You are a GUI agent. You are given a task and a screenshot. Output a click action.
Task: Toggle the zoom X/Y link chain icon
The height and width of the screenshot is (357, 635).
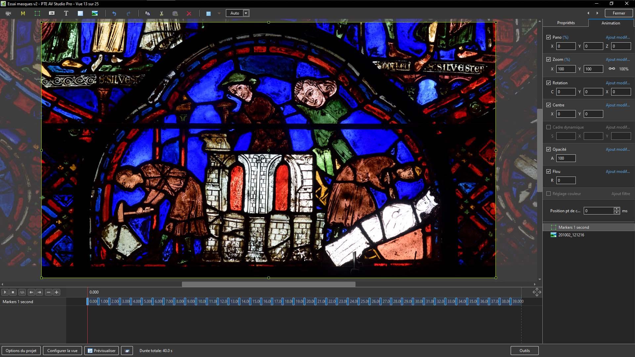pyautogui.click(x=612, y=69)
